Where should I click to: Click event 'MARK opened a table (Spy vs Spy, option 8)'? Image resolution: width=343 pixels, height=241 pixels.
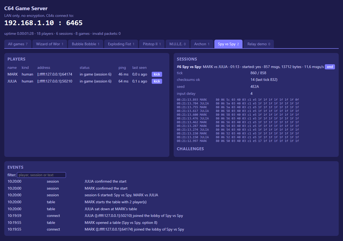click(x=121, y=222)
